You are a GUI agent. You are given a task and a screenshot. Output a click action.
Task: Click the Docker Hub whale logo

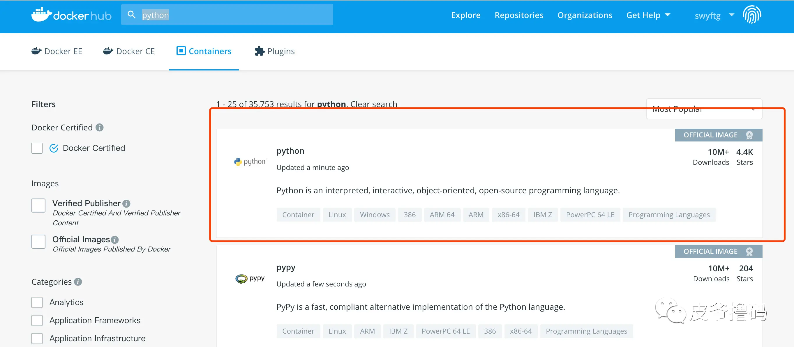[x=42, y=15]
